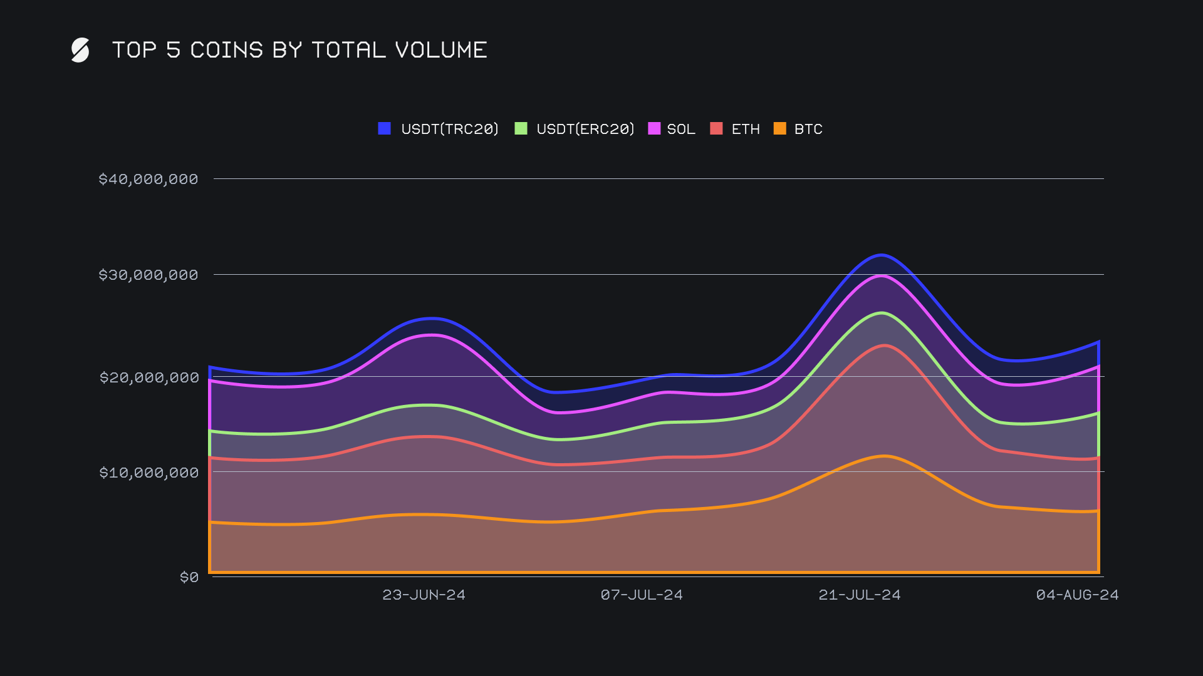Click the 07-JUL-24 axis label

pyautogui.click(x=642, y=595)
